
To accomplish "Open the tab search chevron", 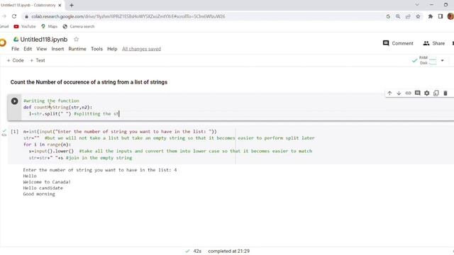I will (x=417, y=5).
